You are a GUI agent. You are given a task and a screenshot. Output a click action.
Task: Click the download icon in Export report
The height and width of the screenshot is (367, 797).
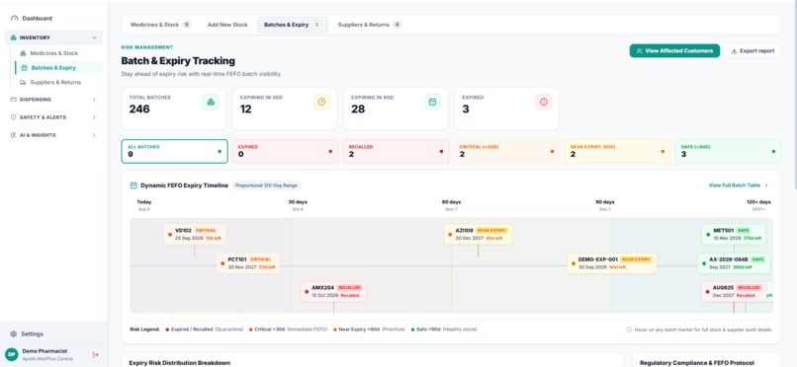(x=734, y=50)
